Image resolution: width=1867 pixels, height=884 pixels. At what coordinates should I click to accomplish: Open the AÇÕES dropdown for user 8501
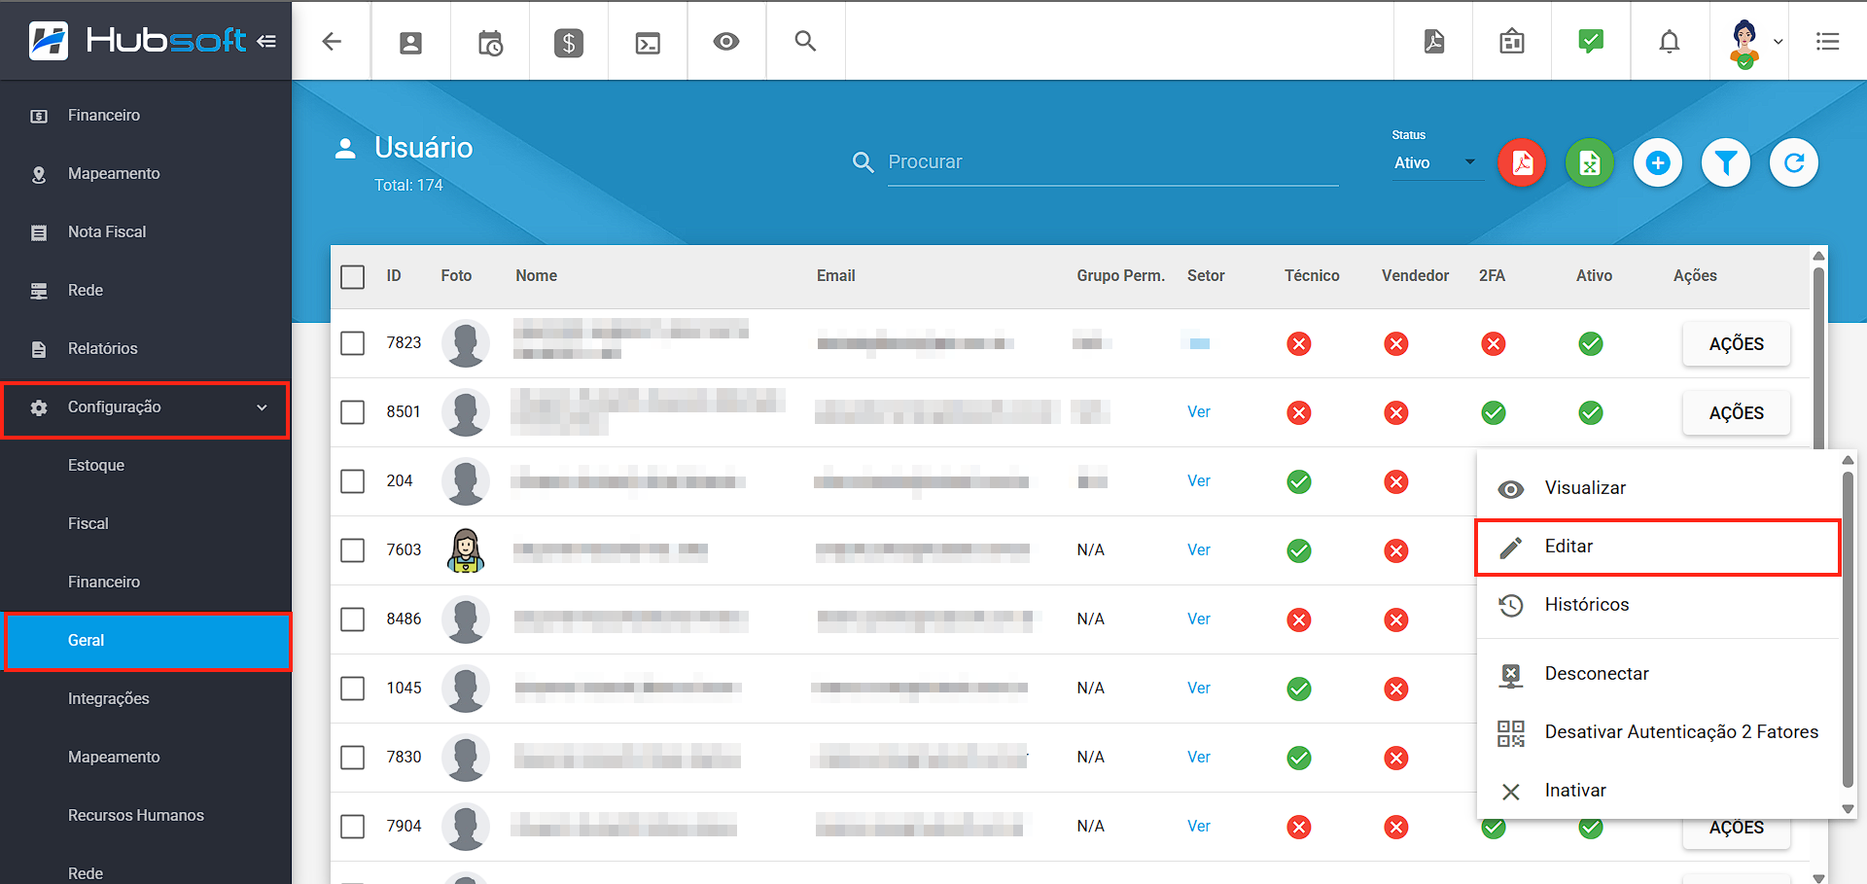pos(1736,412)
